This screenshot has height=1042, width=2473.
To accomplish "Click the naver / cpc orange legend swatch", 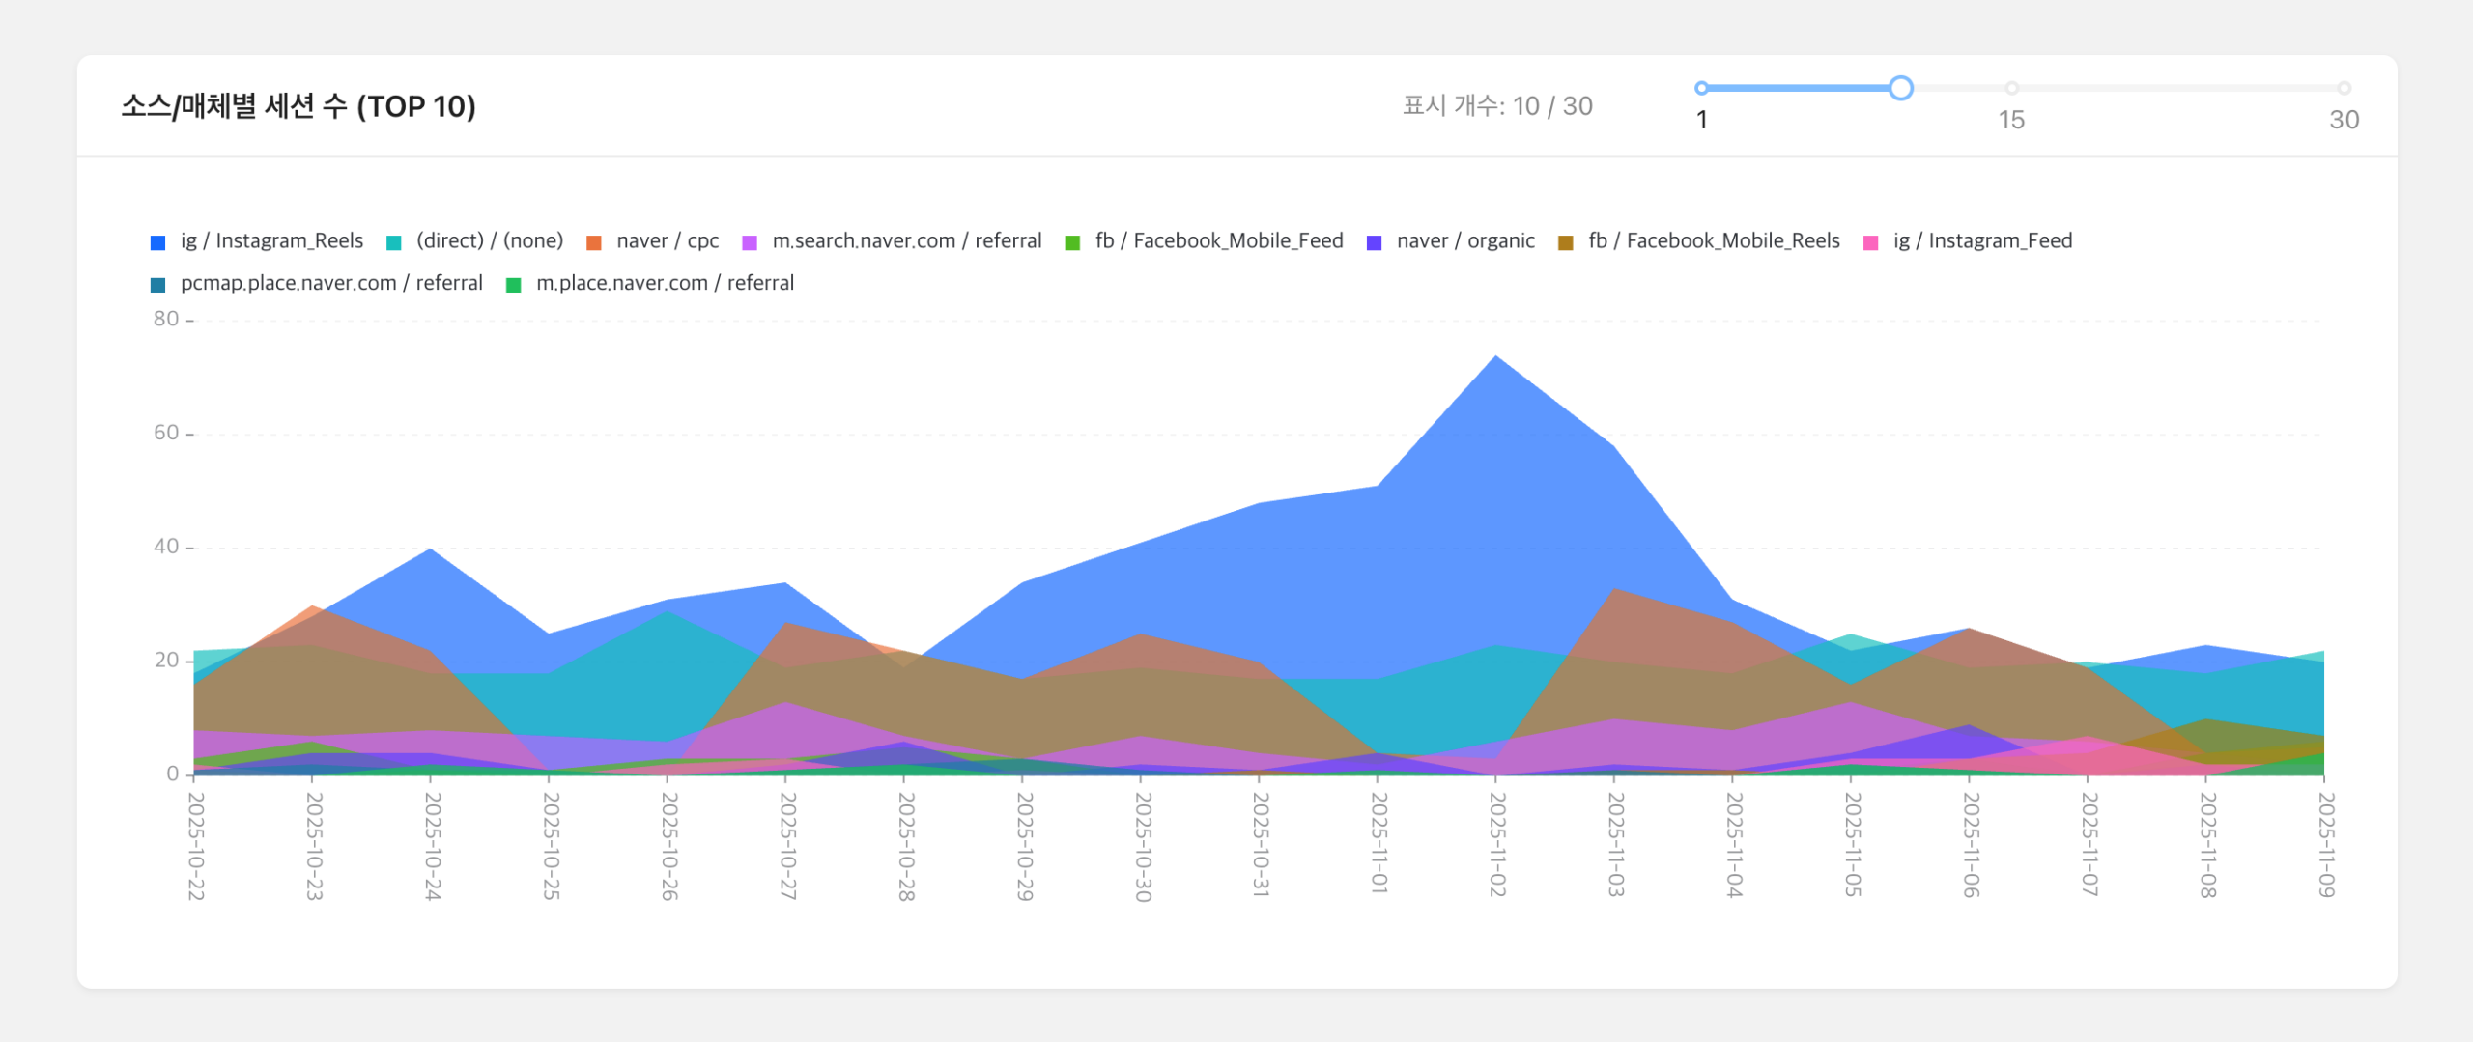I will 594,242.
